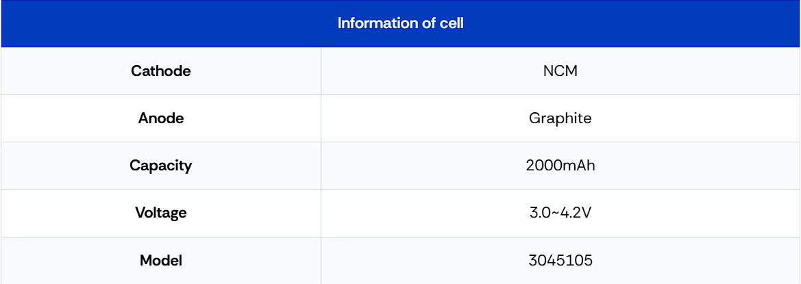Click the text 'NCM' beside Cathode
Viewport: 801px width, 284px height.
tap(560, 71)
